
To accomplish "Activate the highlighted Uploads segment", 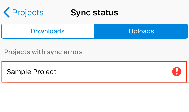I will pos(141,31).
